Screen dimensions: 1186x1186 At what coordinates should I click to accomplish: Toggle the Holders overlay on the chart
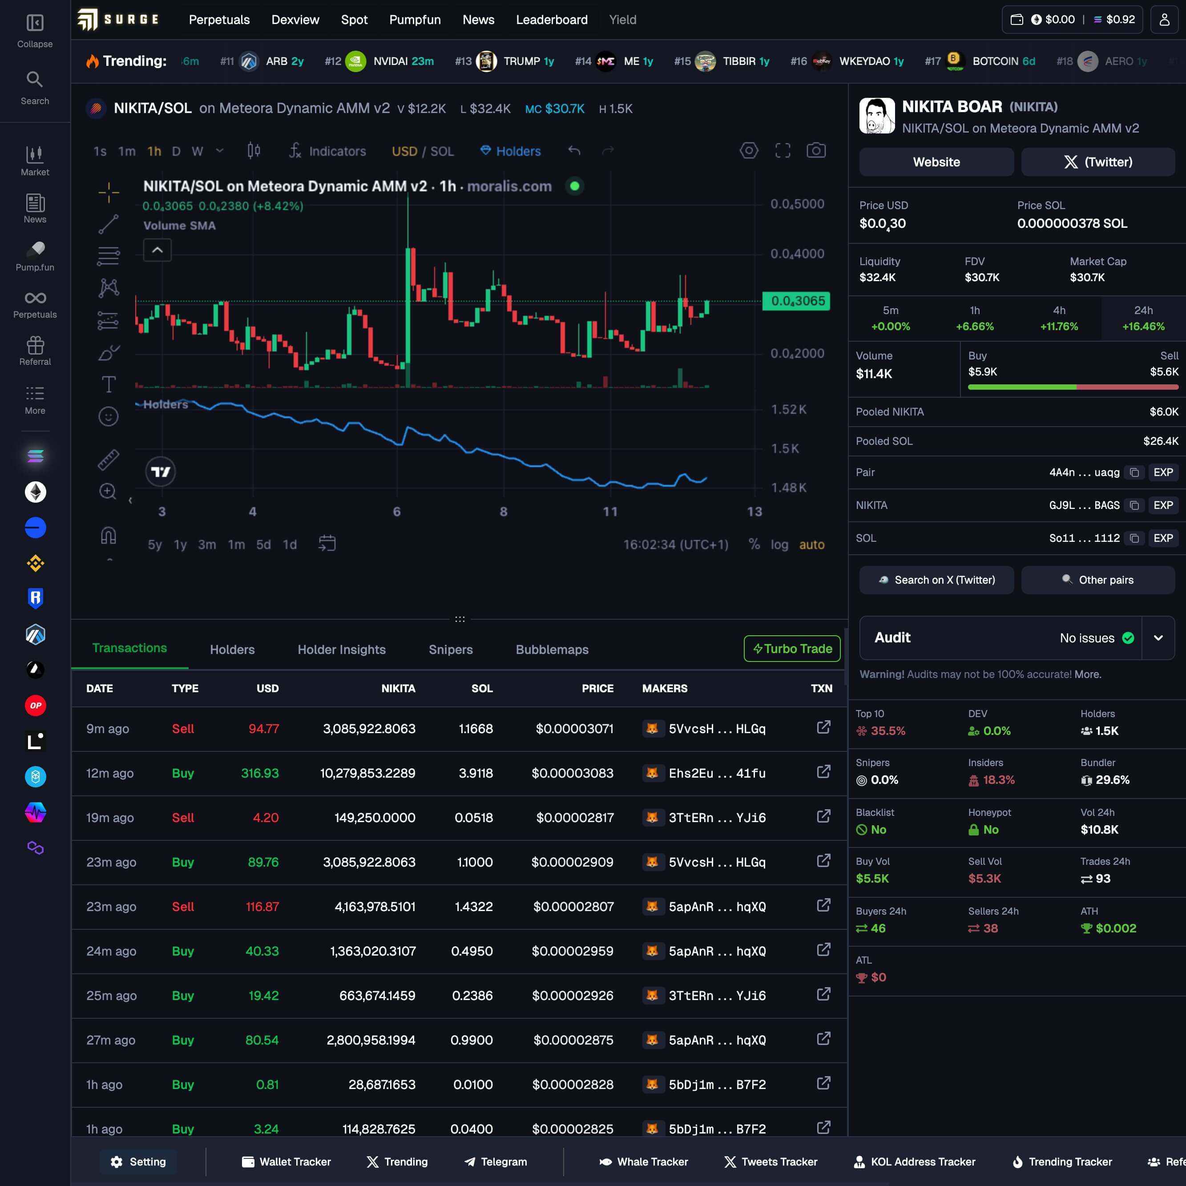(509, 151)
